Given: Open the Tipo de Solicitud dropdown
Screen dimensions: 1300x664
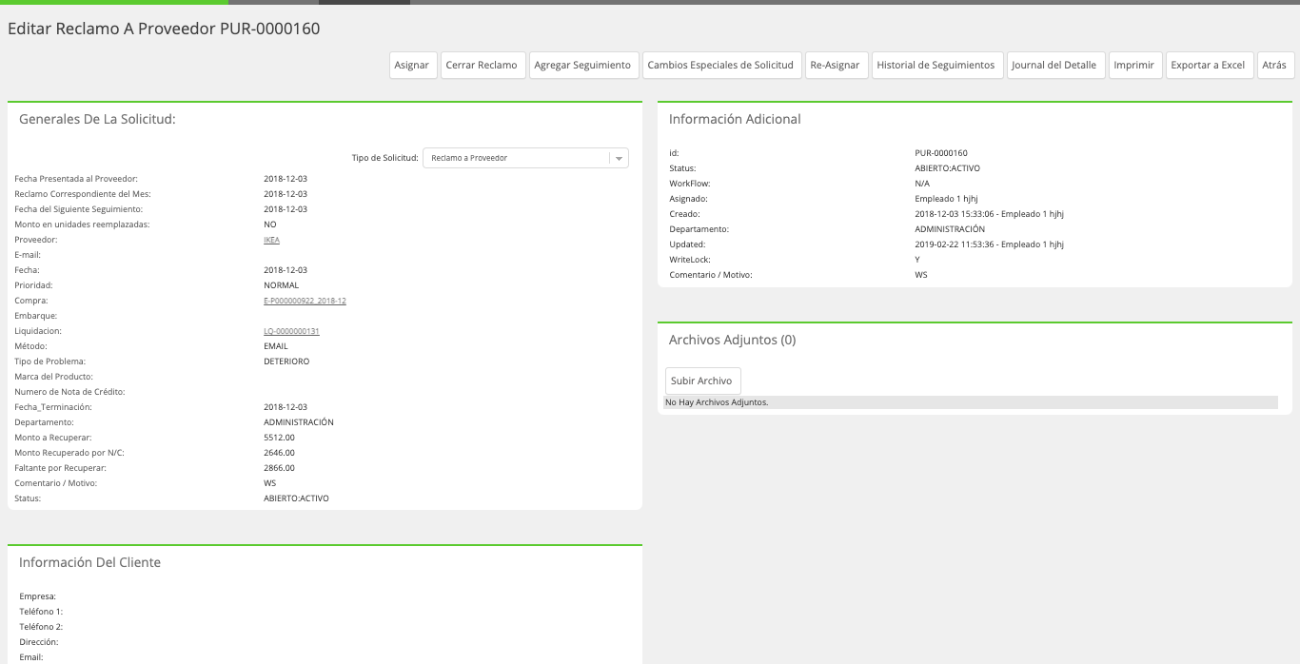Looking at the screenshot, I should coord(525,158).
